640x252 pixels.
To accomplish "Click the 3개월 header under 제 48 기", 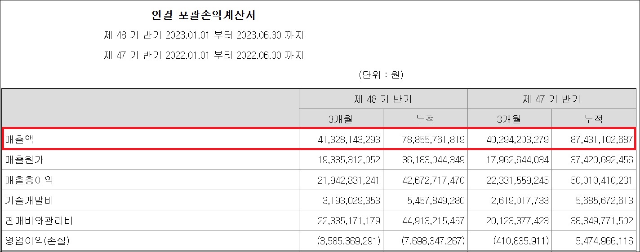I will 341,119.
